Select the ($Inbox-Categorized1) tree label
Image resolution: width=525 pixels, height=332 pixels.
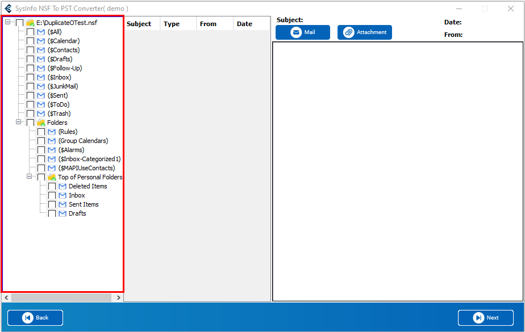point(89,159)
